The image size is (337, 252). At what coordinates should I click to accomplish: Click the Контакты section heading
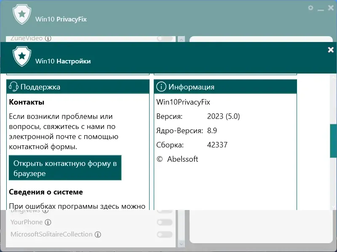point(21,102)
